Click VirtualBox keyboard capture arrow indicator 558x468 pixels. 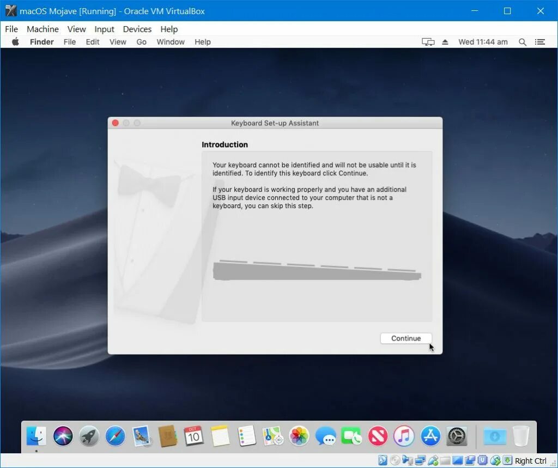pyautogui.click(x=507, y=460)
